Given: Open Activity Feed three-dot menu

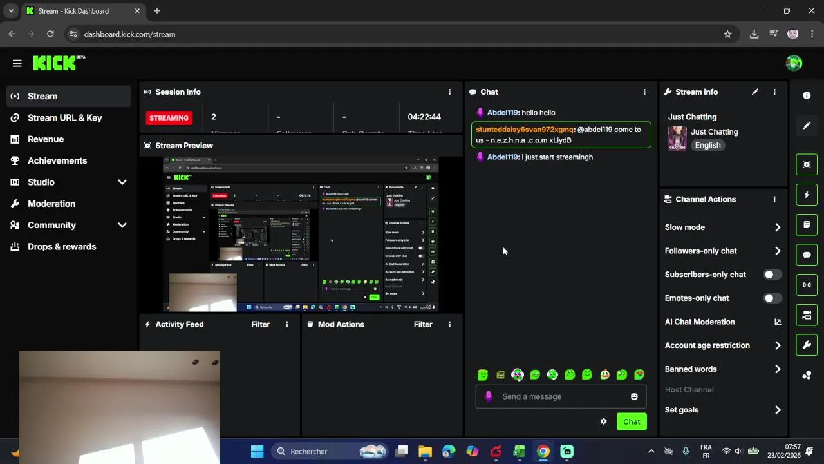Looking at the screenshot, I should pyautogui.click(x=287, y=324).
